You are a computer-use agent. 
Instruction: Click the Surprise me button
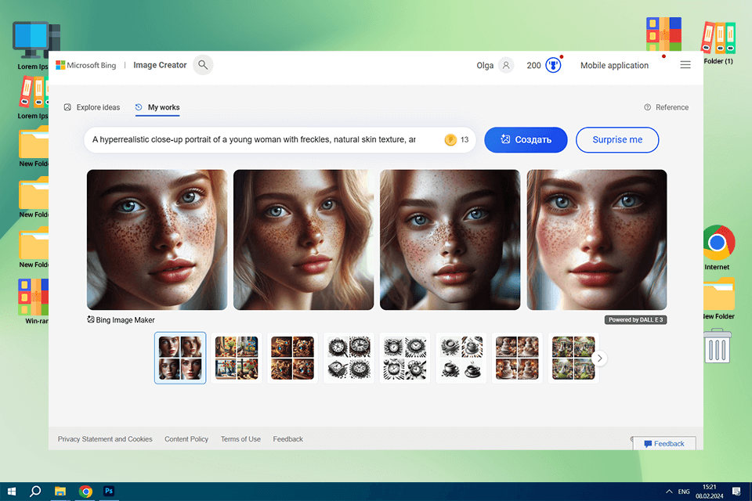pos(616,140)
